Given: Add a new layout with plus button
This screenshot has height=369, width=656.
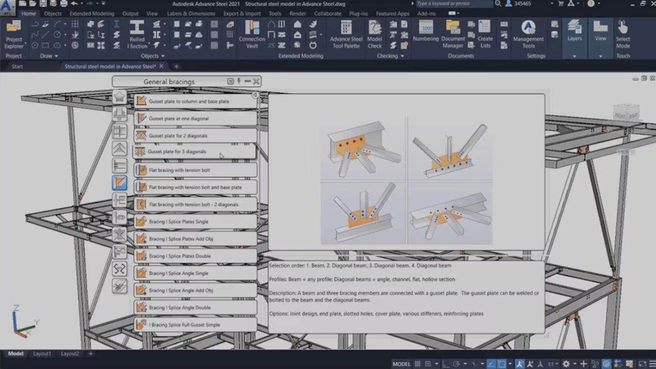Looking at the screenshot, I should click(90, 354).
